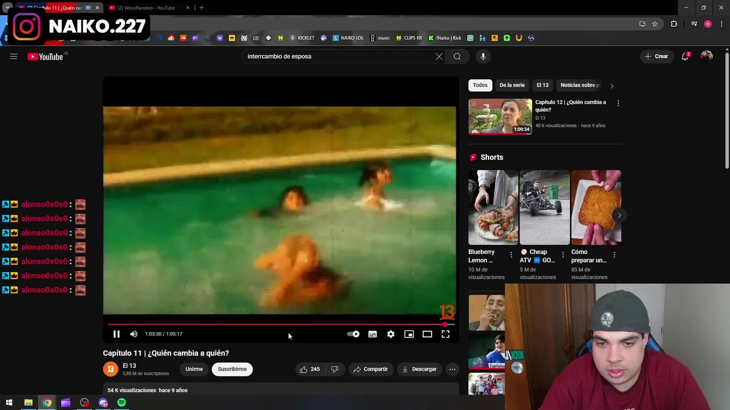This screenshot has width=730, height=410.
Task: Open the player settings gear
Action: click(x=391, y=334)
